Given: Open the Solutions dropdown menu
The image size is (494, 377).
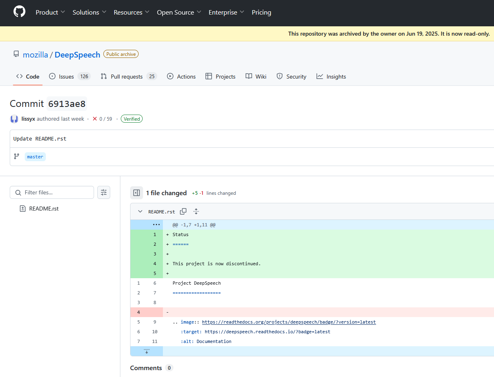Looking at the screenshot, I should tap(90, 12).
